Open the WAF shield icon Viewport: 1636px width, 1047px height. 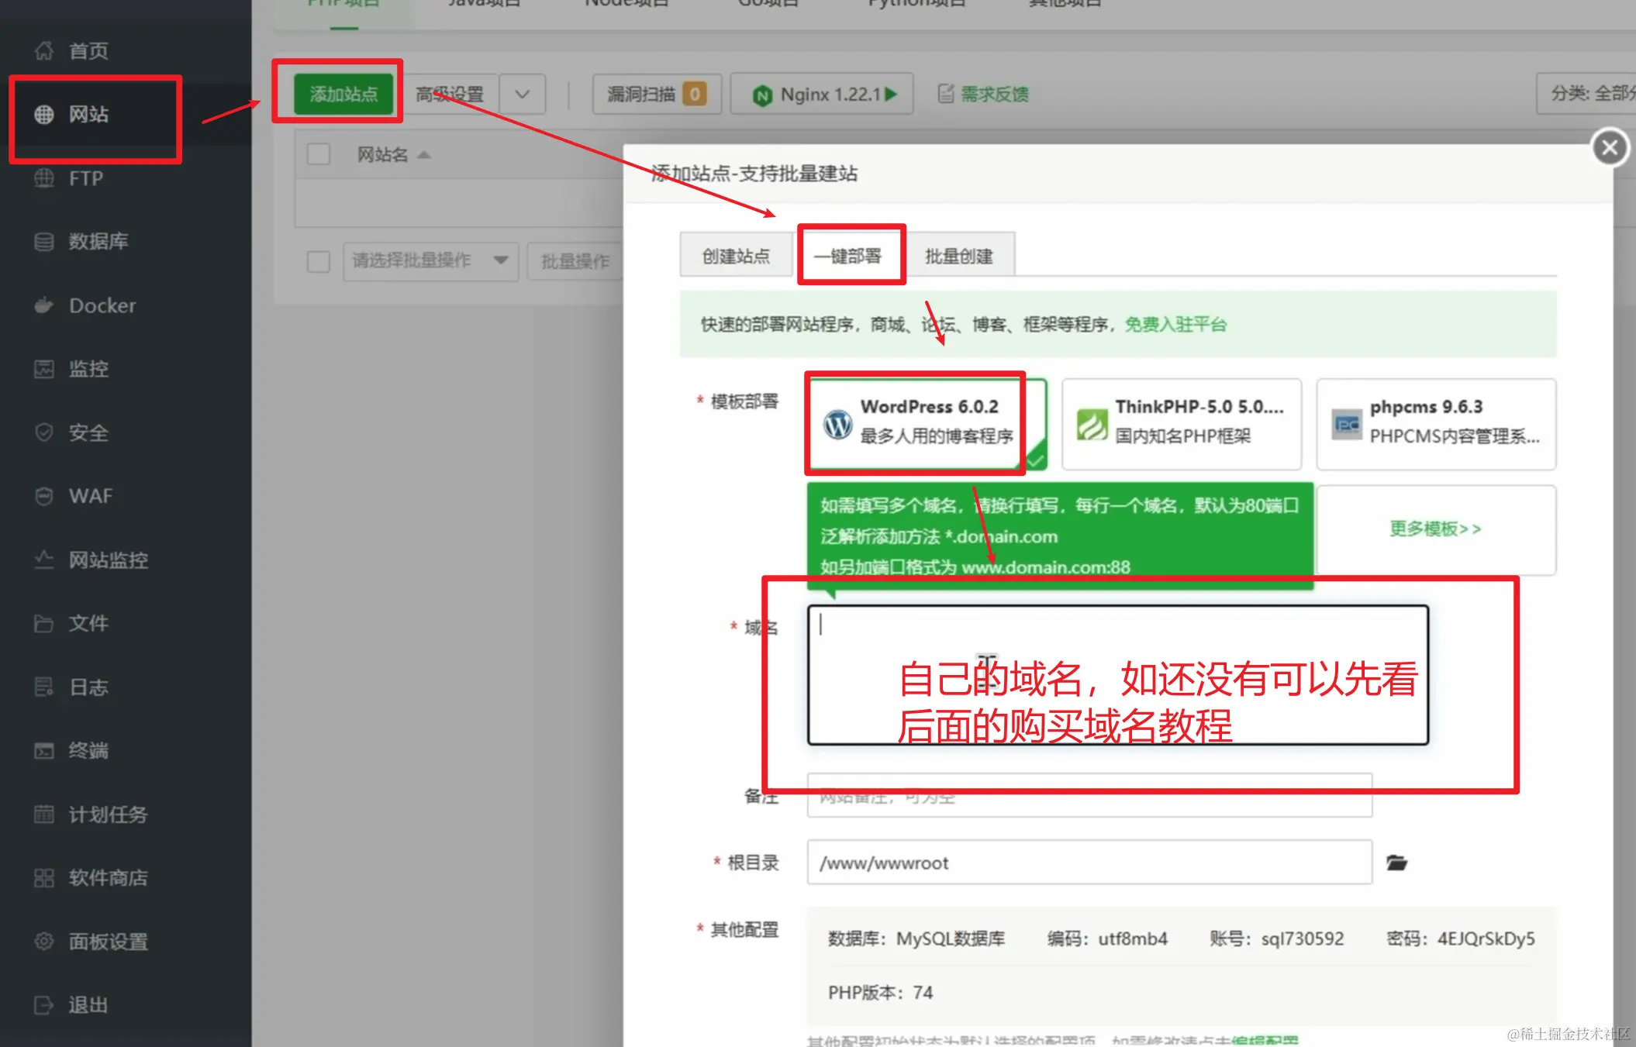44,496
